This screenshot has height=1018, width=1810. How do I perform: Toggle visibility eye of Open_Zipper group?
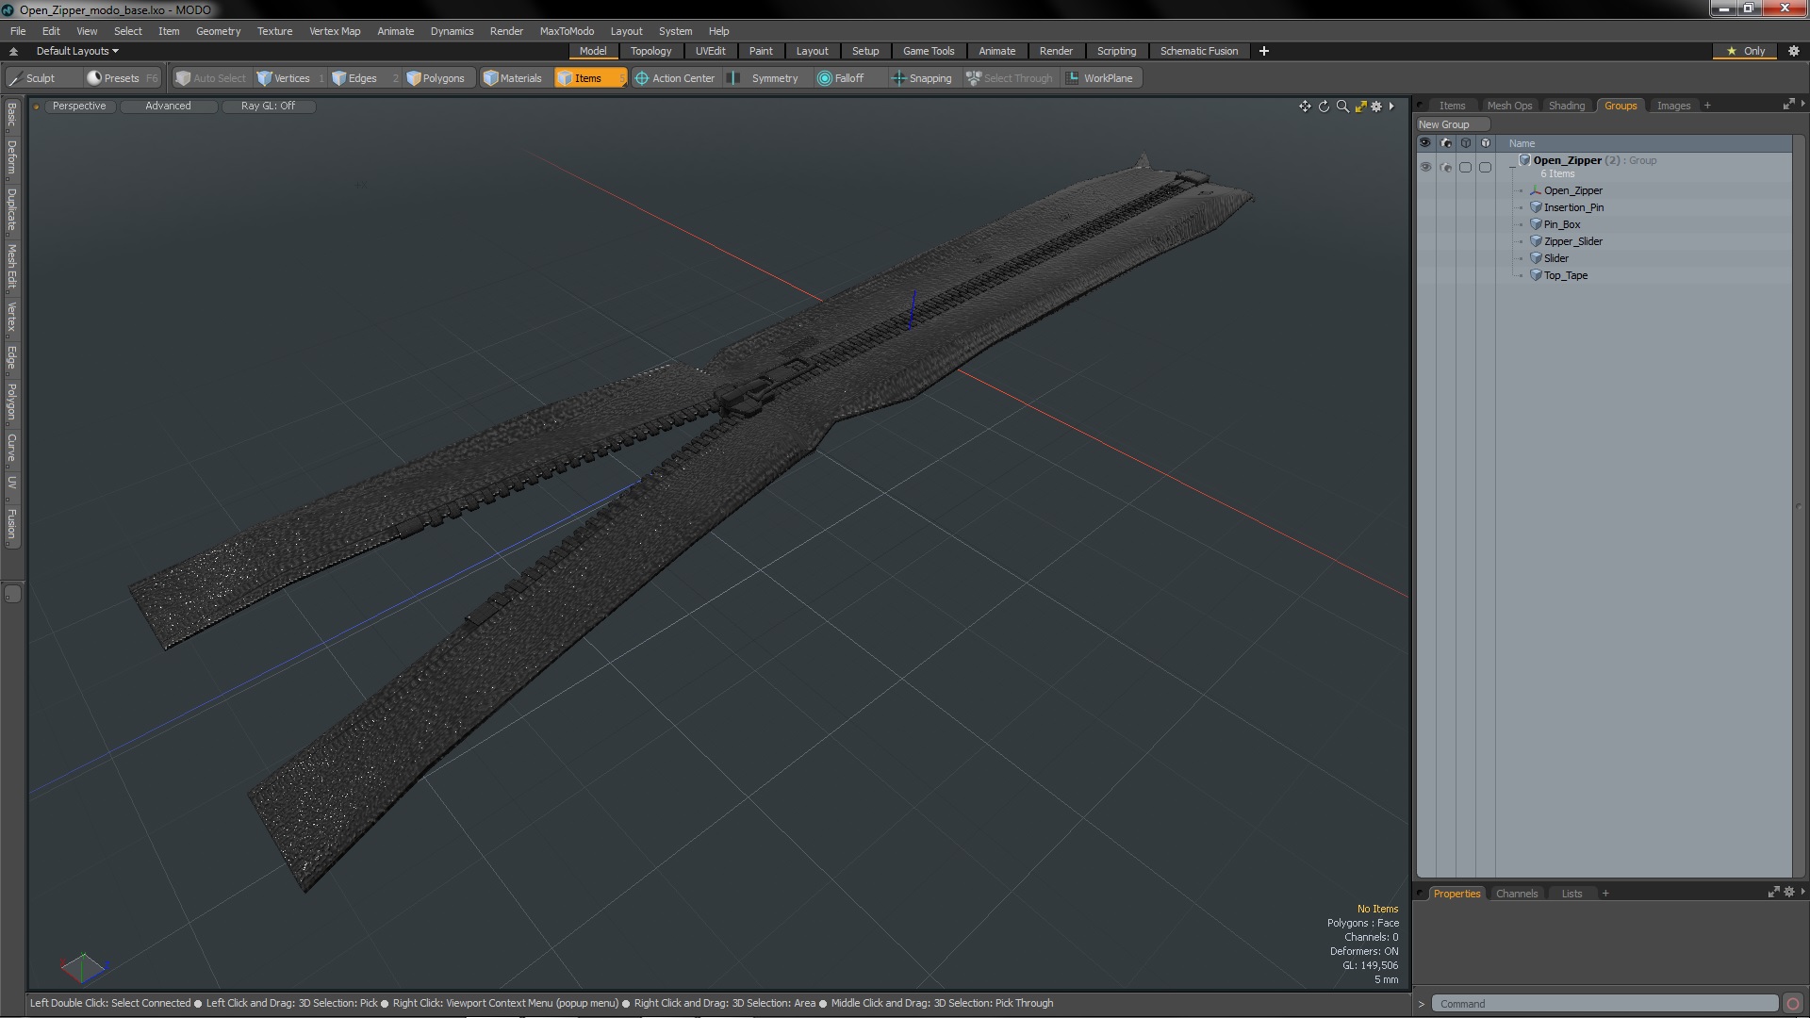(x=1425, y=167)
